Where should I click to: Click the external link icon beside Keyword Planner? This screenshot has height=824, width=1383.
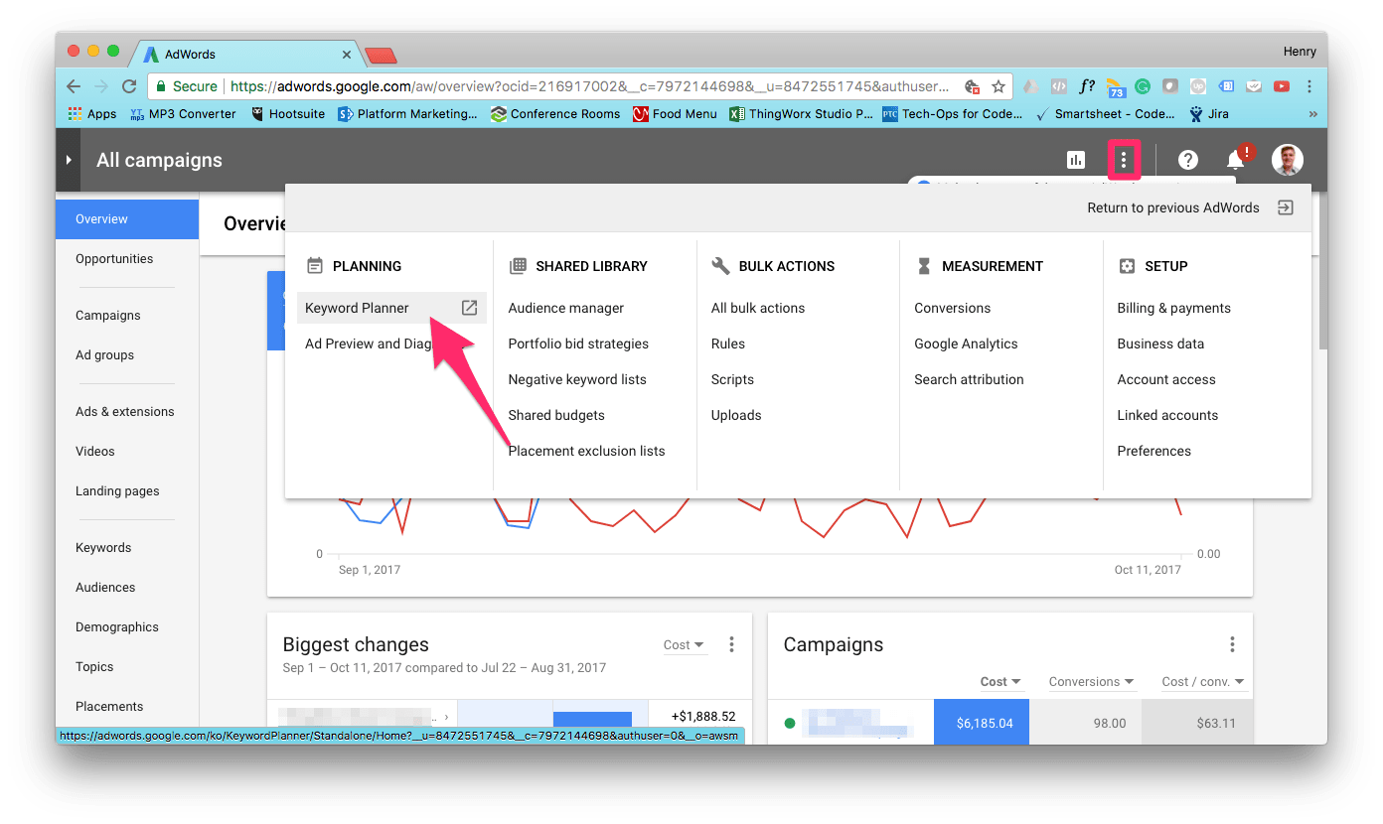coord(470,308)
